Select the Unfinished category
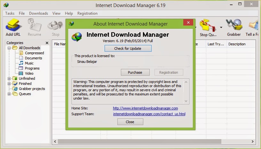The height and width of the screenshot is (149, 261). click(x=24, y=78)
